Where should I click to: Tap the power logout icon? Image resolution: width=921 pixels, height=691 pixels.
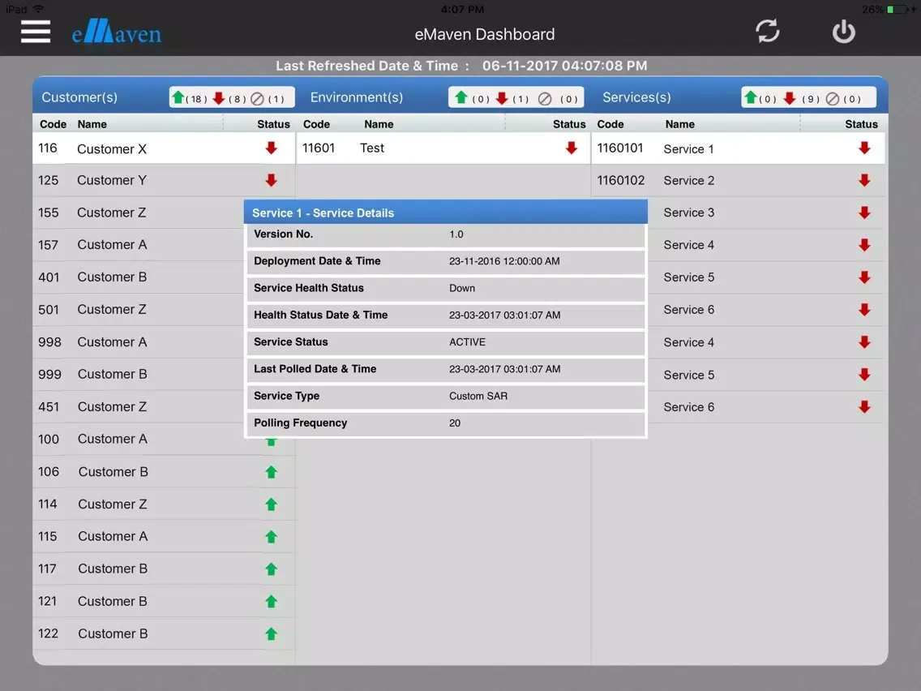click(x=843, y=32)
